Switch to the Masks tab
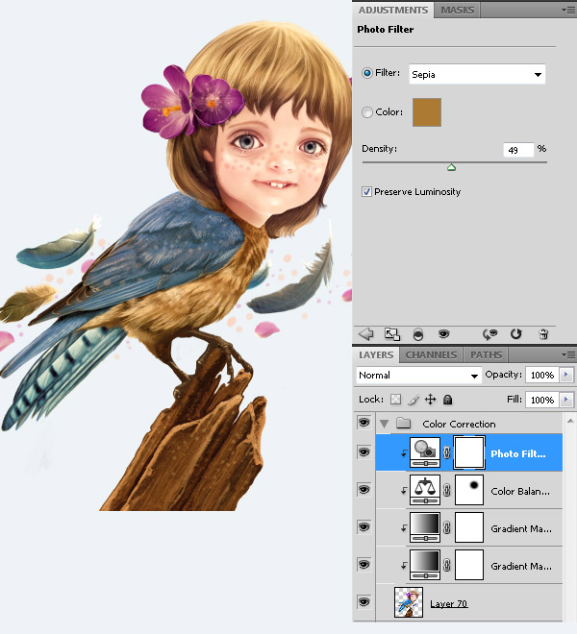577x634 pixels. coord(457,11)
